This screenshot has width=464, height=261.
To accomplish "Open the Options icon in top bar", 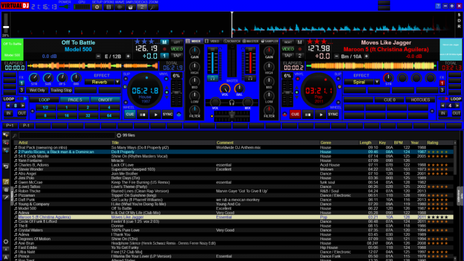I will click(108, 7).
